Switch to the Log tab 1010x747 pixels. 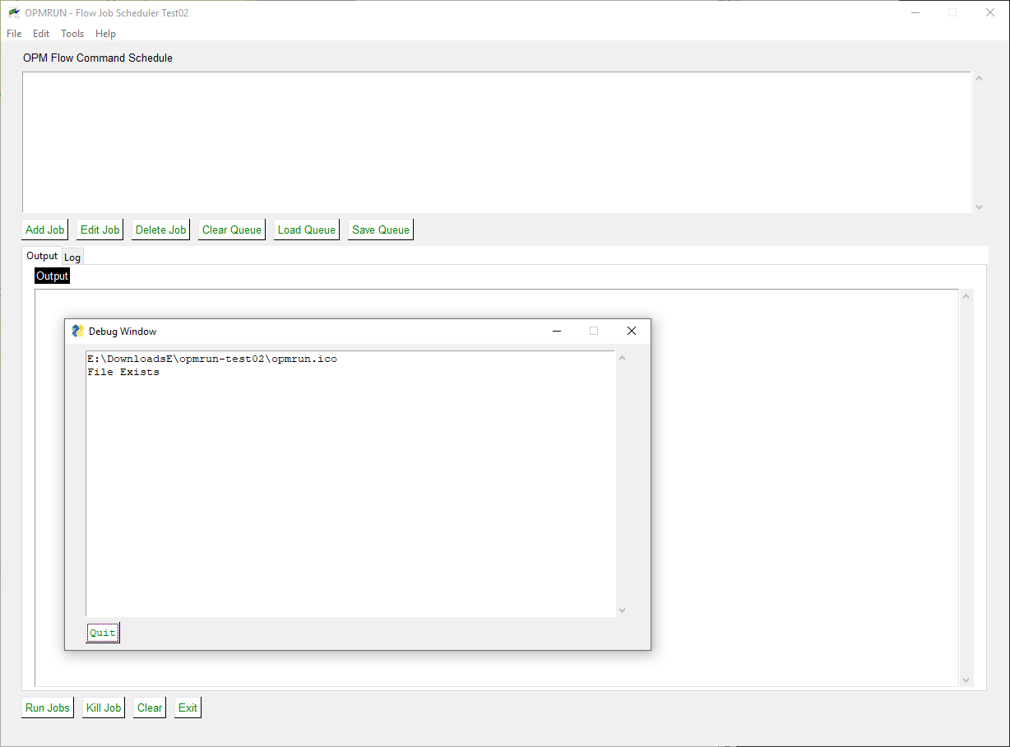tap(72, 258)
